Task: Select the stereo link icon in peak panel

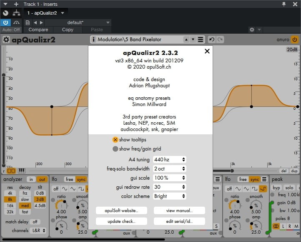Action: click(276, 226)
